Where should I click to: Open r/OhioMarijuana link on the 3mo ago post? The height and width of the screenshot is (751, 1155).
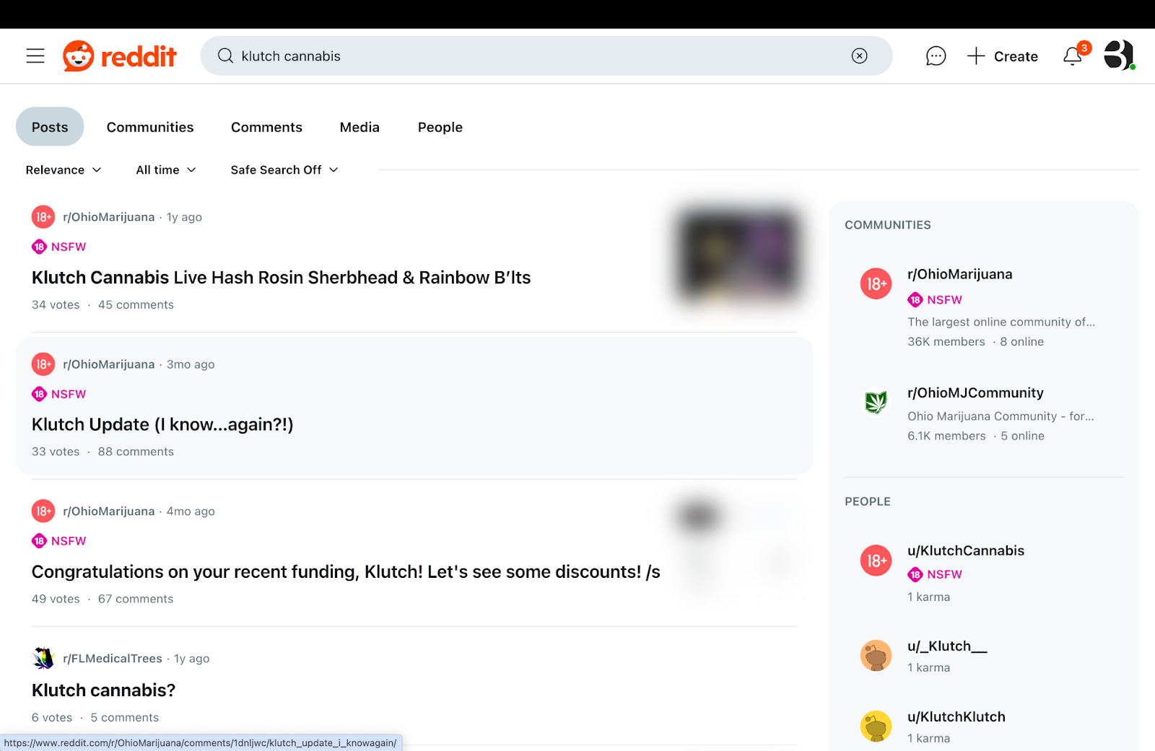pyautogui.click(x=109, y=364)
